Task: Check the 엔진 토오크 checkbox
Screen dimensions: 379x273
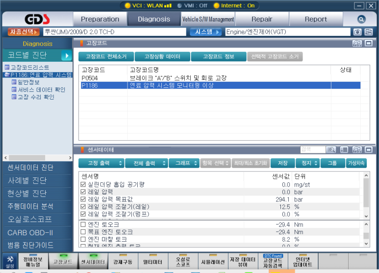Action: click(x=83, y=224)
